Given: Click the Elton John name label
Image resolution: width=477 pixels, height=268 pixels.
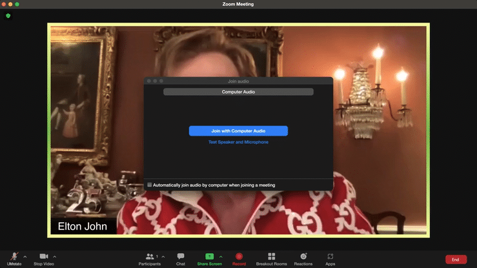Looking at the screenshot, I should [x=83, y=226].
